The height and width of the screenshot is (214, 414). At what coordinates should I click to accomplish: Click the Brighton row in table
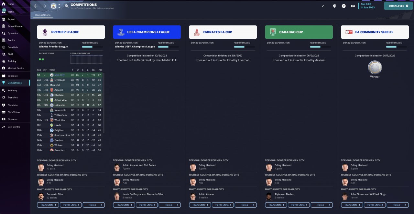click(70, 130)
